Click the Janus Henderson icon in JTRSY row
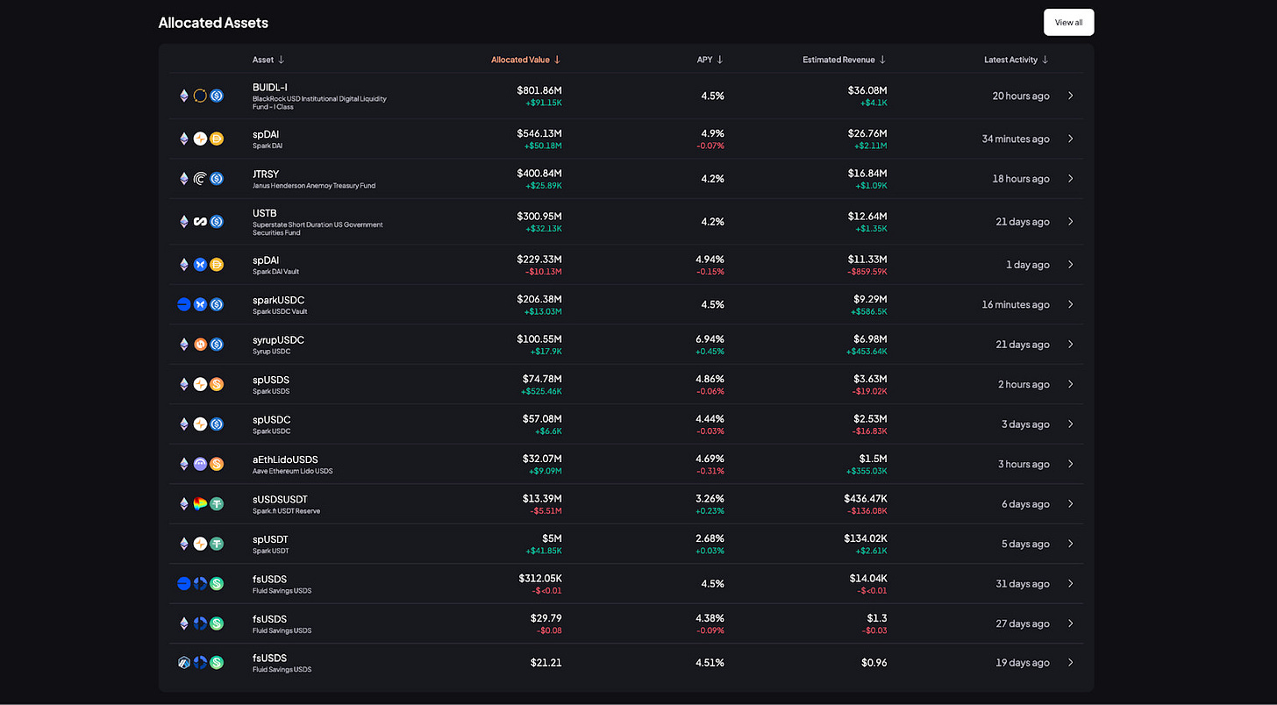Image resolution: width=1277 pixels, height=705 pixels. pyautogui.click(x=200, y=179)
